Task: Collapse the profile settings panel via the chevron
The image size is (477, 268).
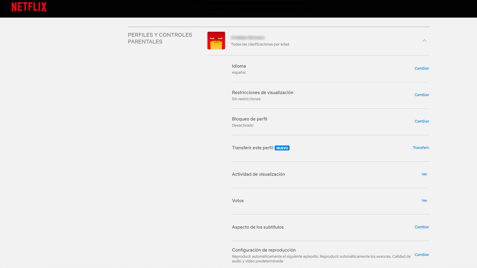Action: pyautogui.click(x=424, y=41)
